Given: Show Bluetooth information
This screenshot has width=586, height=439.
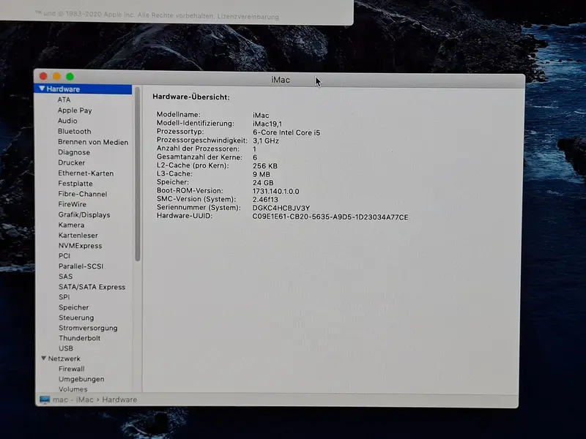Looking at the screenshot, I should pos(75,132).
